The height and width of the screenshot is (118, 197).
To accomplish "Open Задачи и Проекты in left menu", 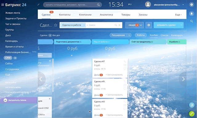I will click(16, 18).
